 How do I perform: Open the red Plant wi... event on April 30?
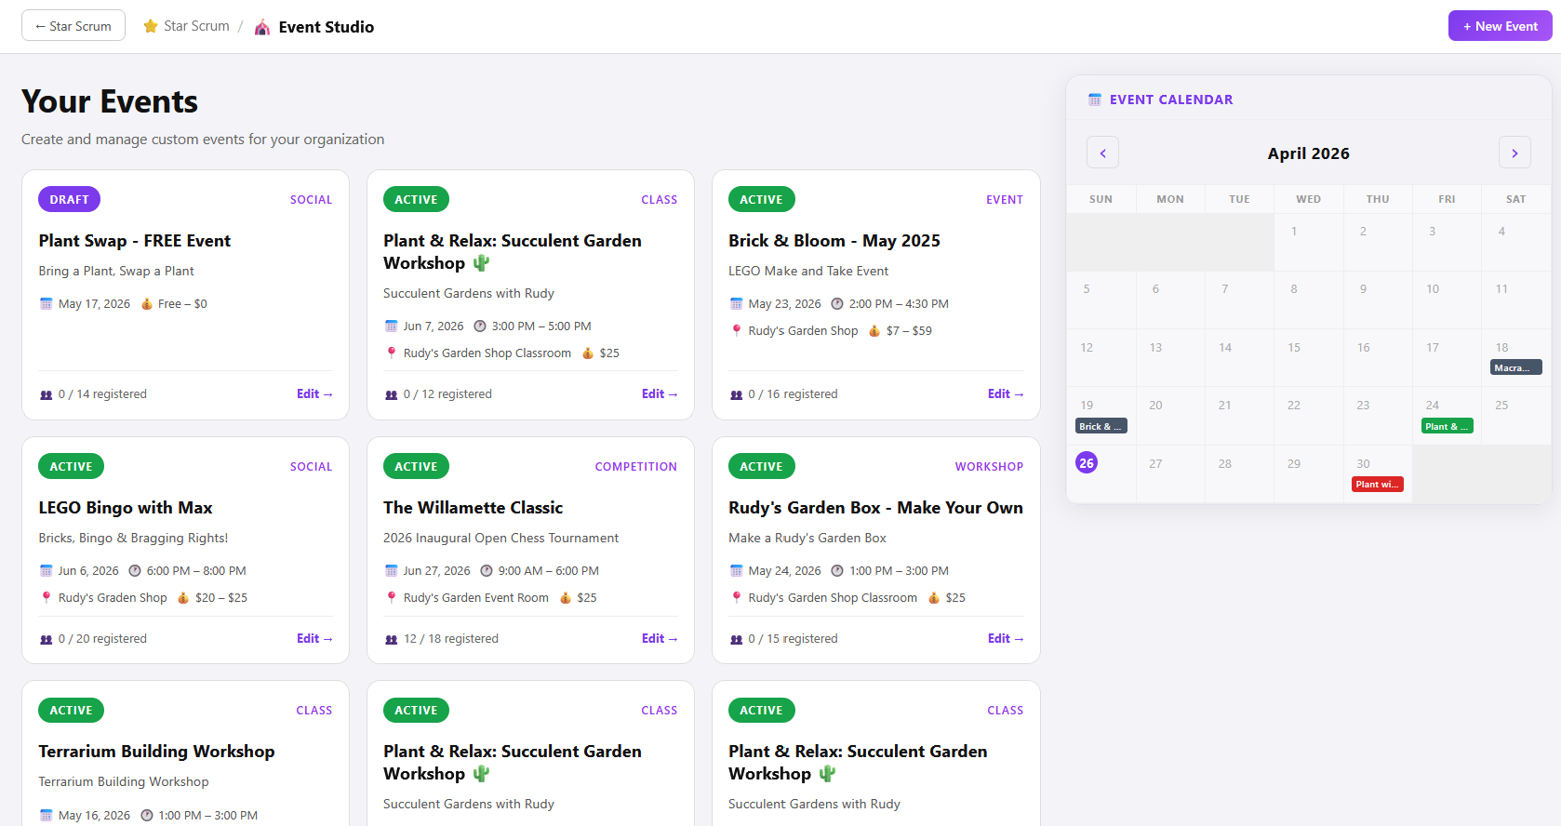(x=1378, y=484)
